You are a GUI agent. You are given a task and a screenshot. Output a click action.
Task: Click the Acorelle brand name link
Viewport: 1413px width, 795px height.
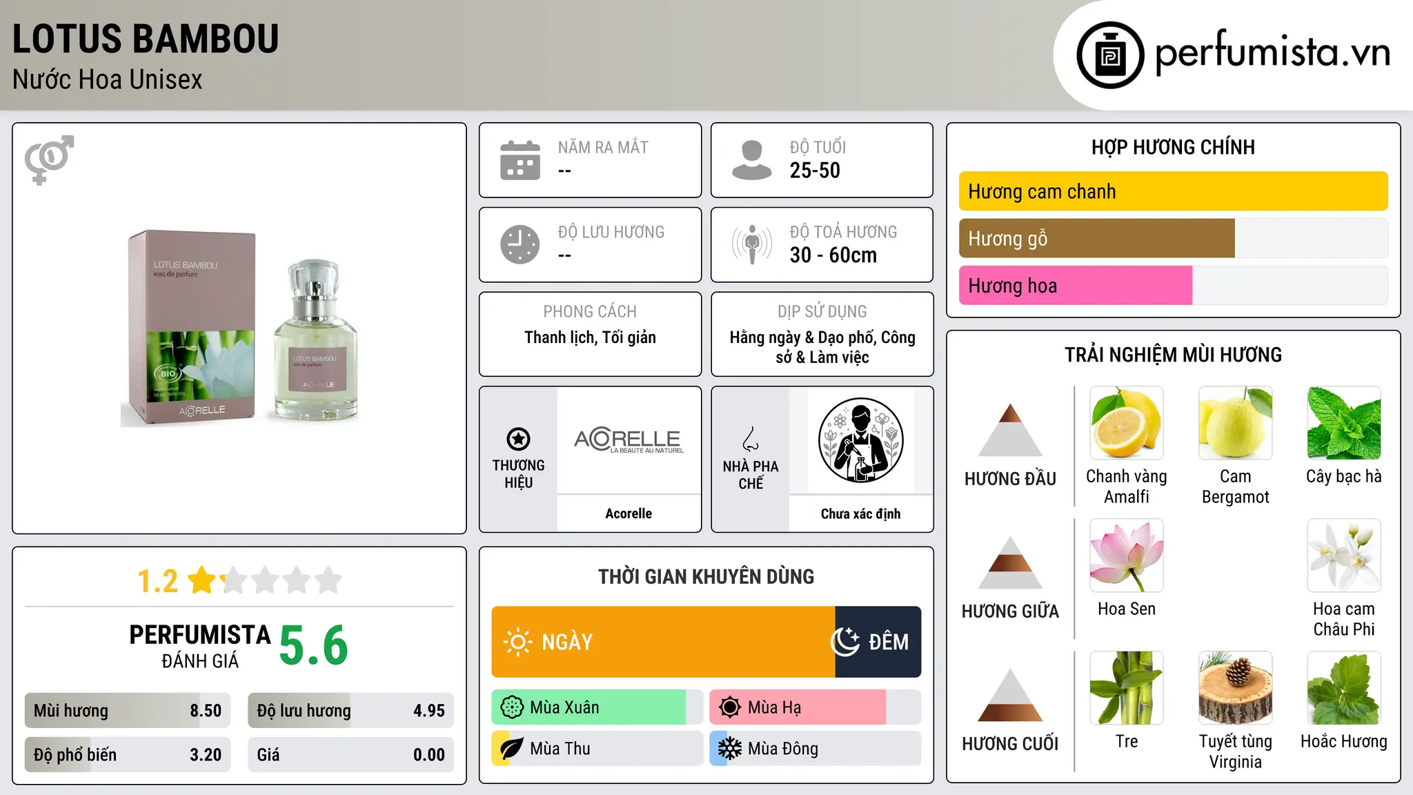coord(629,513)
